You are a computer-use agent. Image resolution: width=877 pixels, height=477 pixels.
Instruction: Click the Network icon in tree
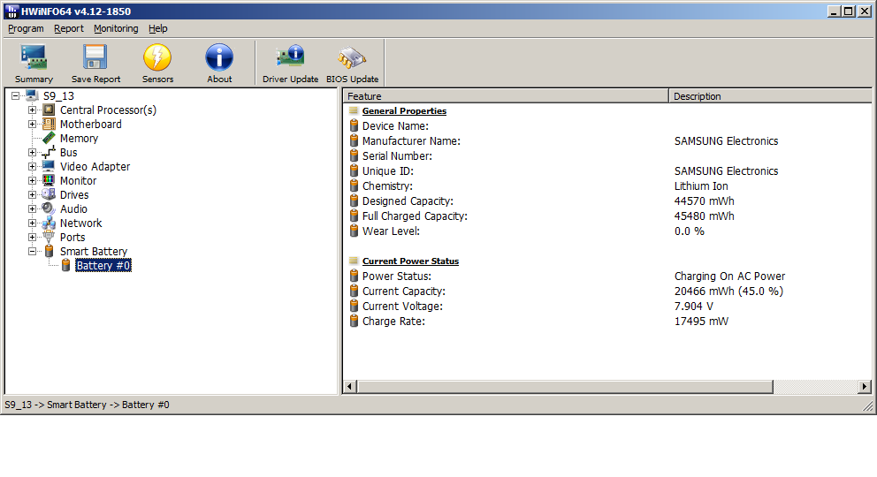50,223
